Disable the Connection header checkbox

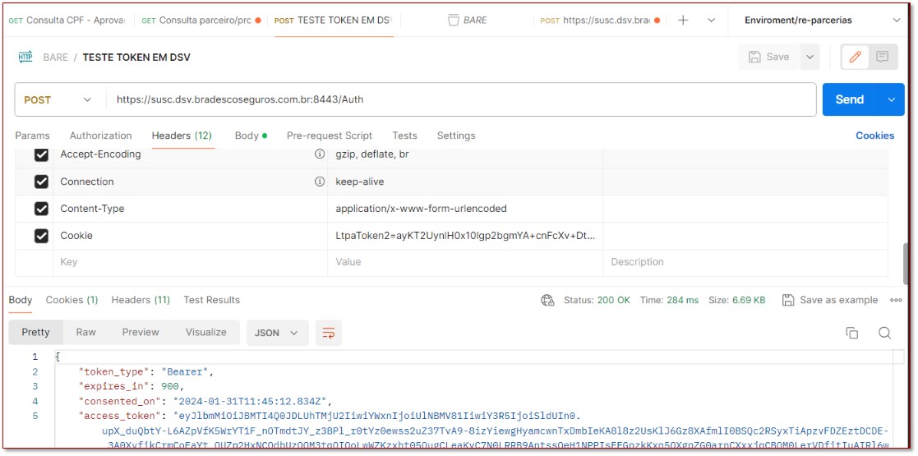point(41,182)
